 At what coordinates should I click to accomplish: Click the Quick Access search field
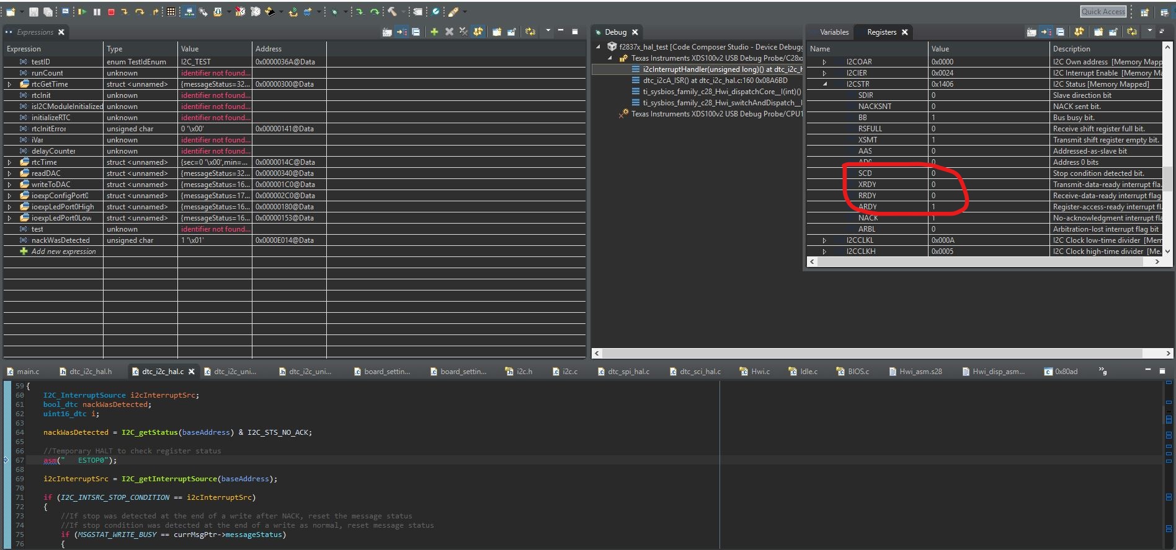click(x=1103, y=12)
